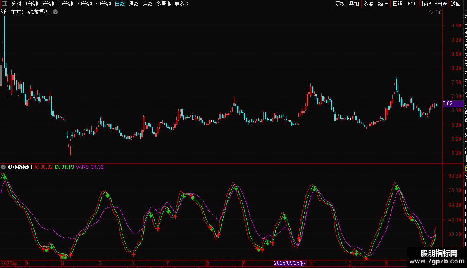This screenshot has width=467, height=268.
Task: Click month 12 on time axis
Action: click(x=348, y=263)
